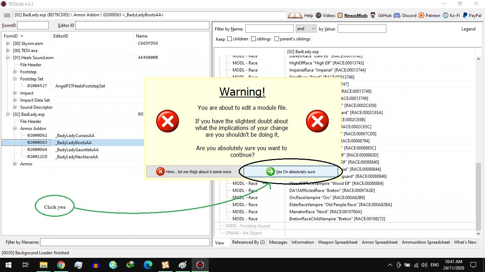Select the TES5Edit icon on the taskbar
The image size is (485, 272).
pos(200,265)
